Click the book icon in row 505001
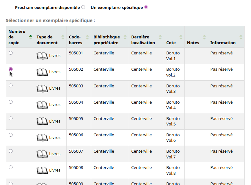 click(42, 56)
